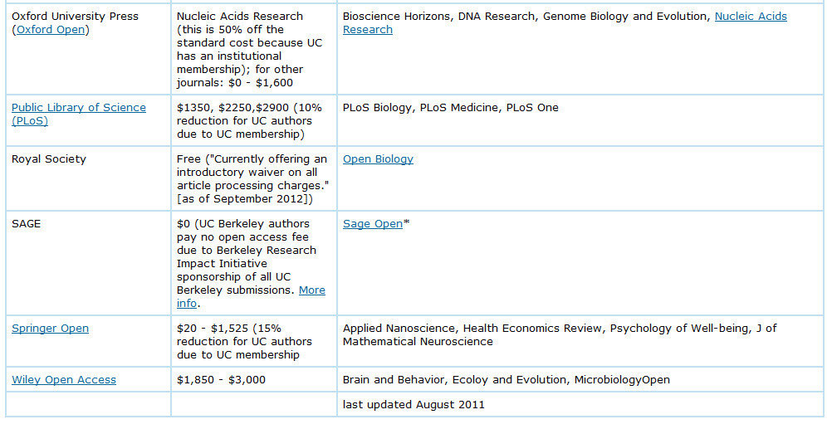Click the PLoS Biology, PLoS Medicine journals text

click(450, 108)
